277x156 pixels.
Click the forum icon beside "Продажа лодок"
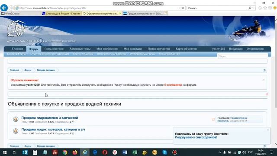16,131
